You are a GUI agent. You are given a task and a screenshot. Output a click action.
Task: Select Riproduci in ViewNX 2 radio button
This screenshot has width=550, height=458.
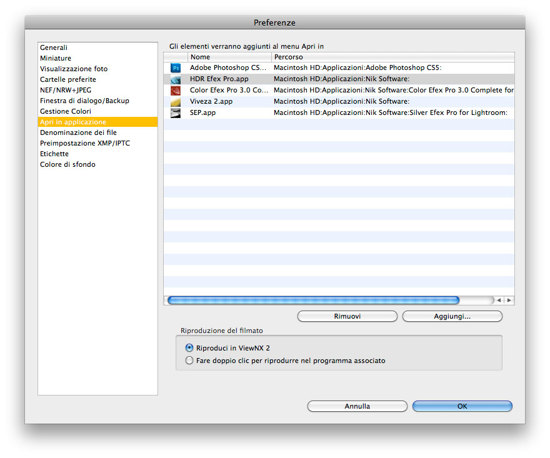[x=189, y=348]
